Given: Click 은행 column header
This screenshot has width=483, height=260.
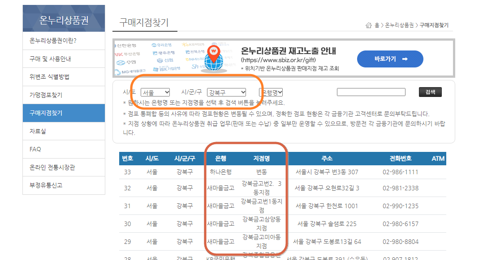Looking at the screenshot, I should (x=220, y=159).
